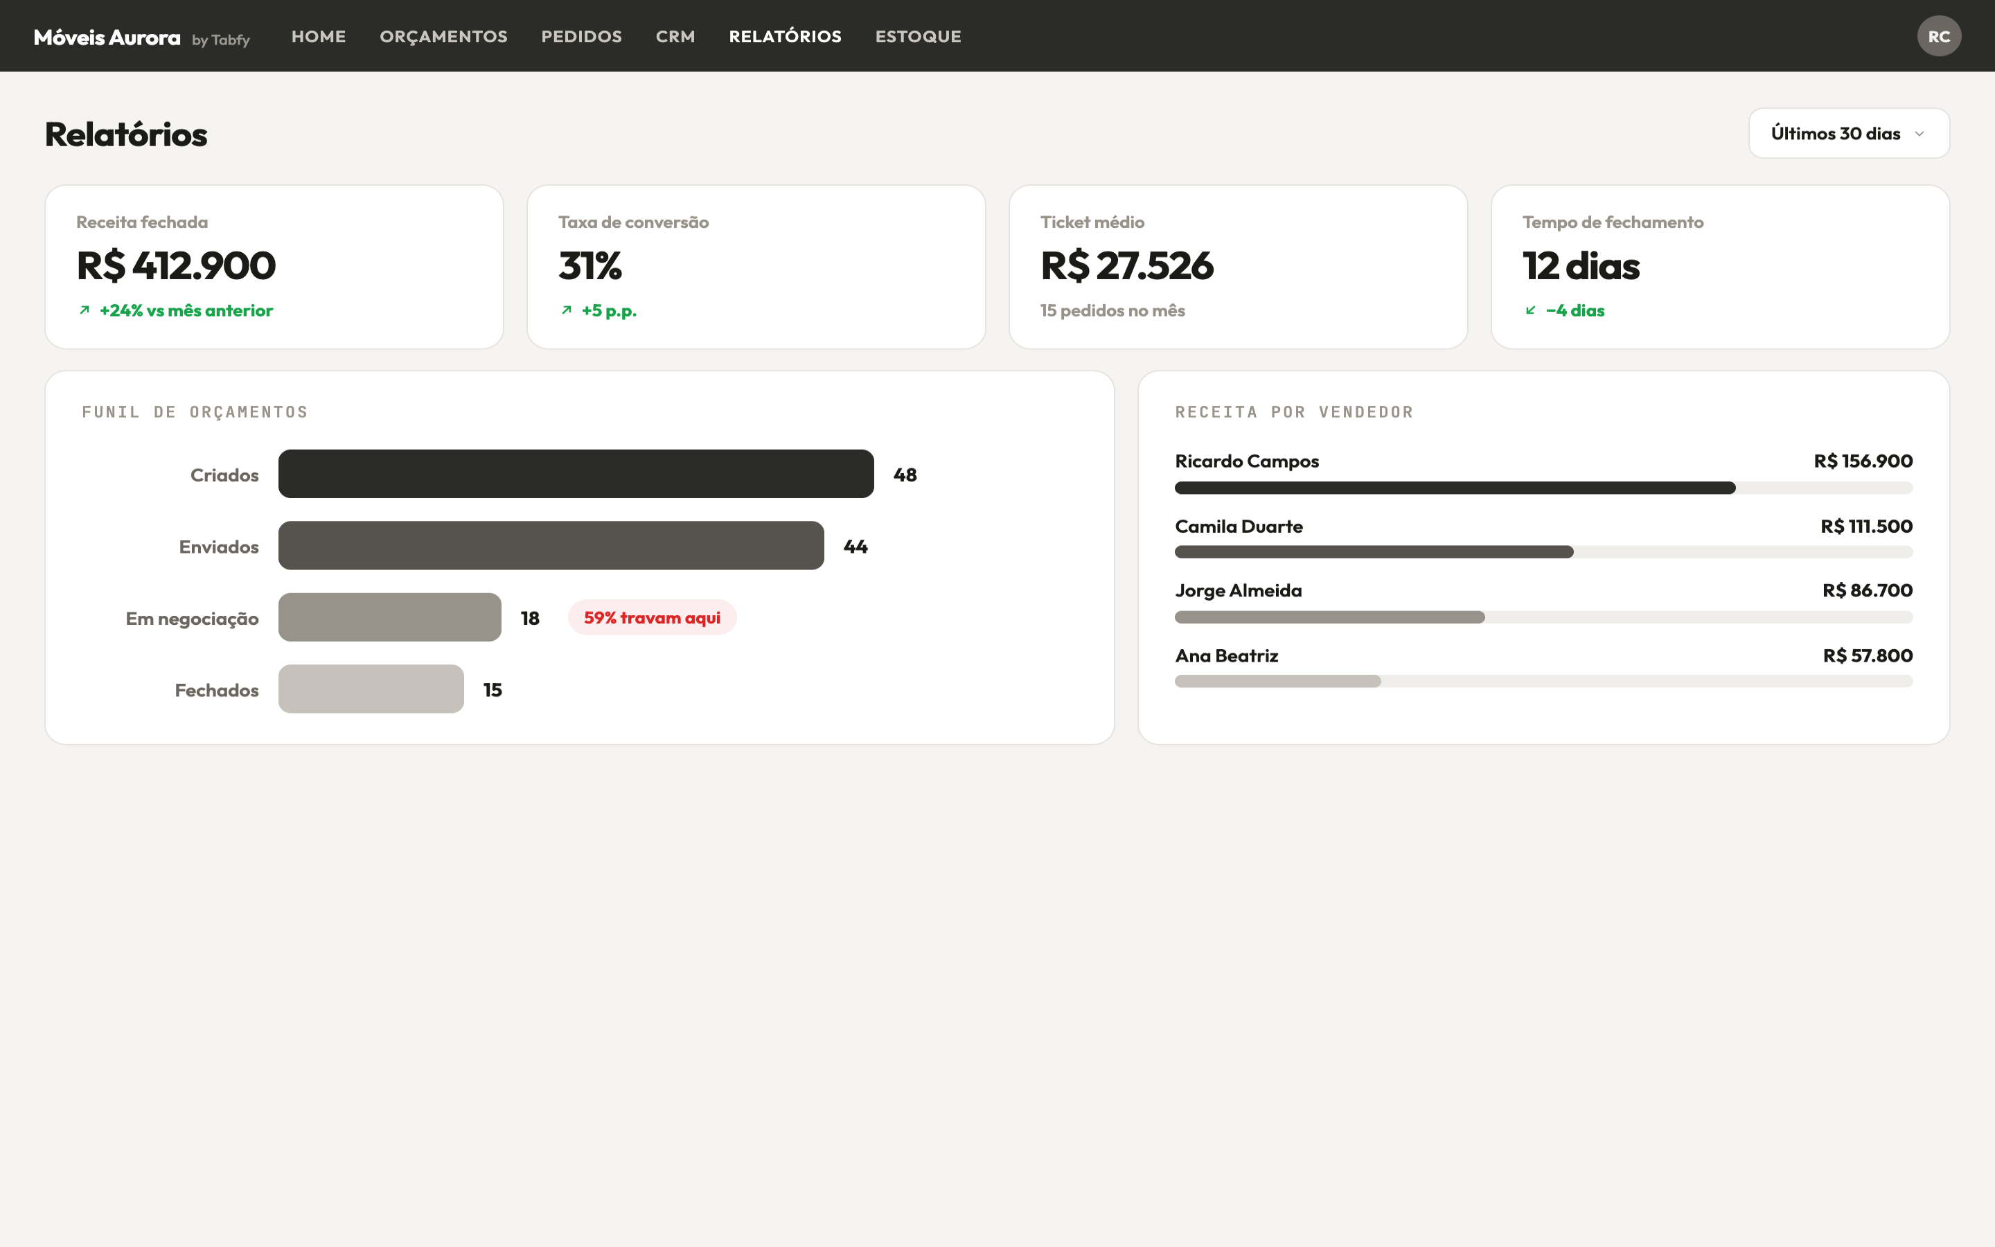Click the R$ 86.700 amount
Image resolution: width=1995 pixels, height=1247 pixels.
tap(1868, 590)
